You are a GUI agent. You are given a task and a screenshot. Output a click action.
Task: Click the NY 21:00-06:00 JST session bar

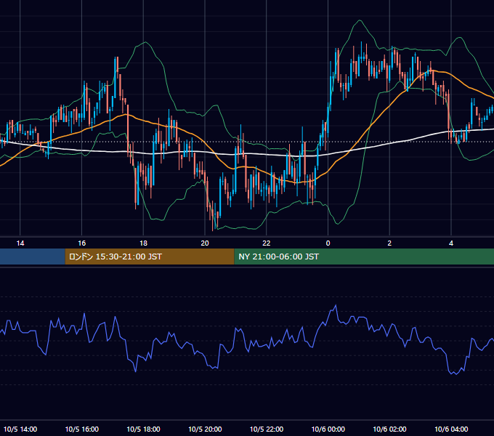click(x=364, y=257)
